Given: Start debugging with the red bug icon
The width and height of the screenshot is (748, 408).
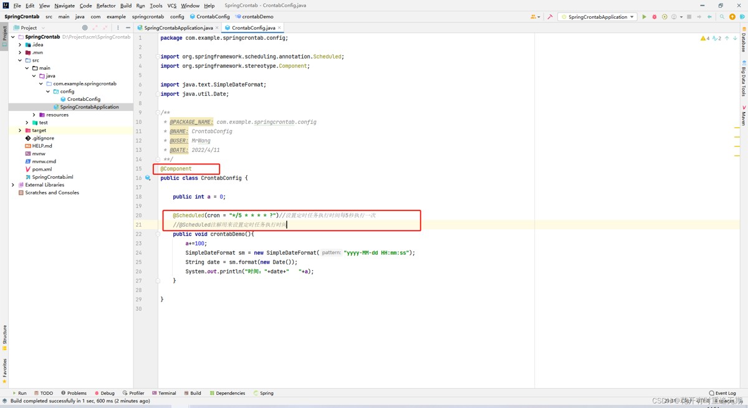Looking at the screenshot, I should [654, 17].
